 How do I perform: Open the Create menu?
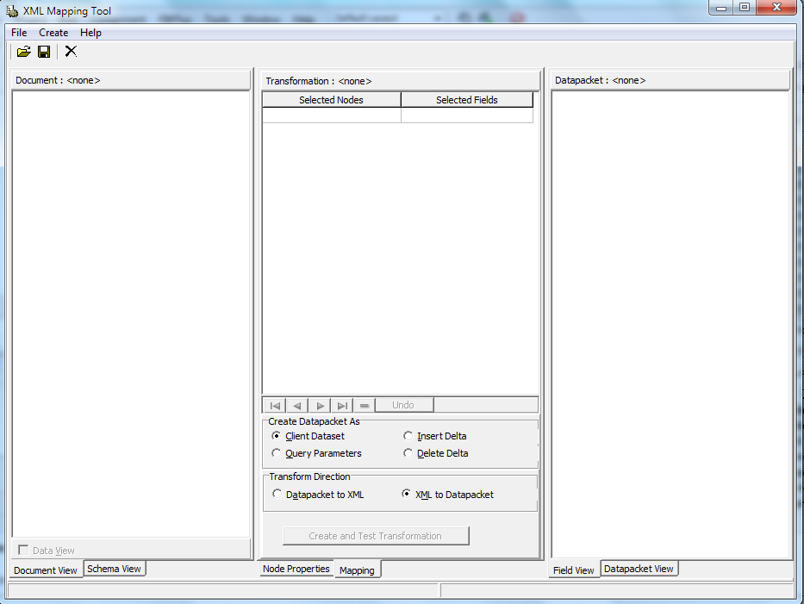[x=53, y=32]
